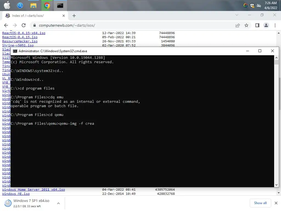Download Windows ME.iso

pyautogui.click(x=16, y=194)
